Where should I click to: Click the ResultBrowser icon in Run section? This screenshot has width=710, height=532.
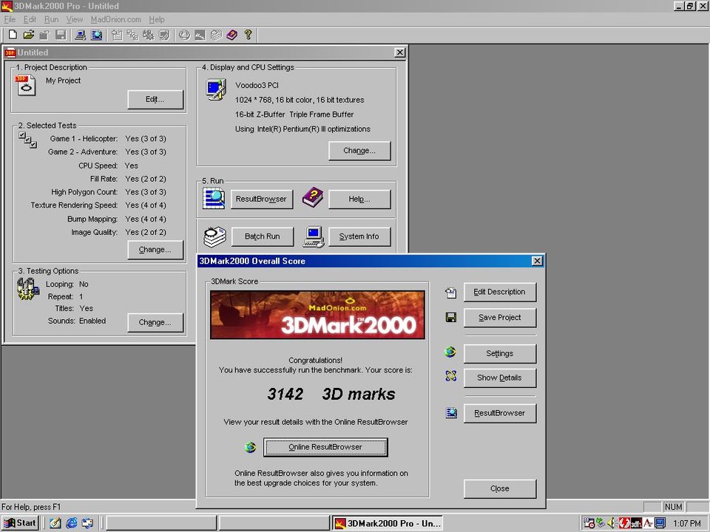pyautogui.click(x=214, y=198)
